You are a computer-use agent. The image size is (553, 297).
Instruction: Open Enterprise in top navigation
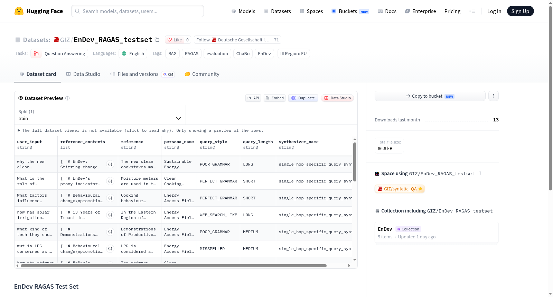tap(420, 11)
